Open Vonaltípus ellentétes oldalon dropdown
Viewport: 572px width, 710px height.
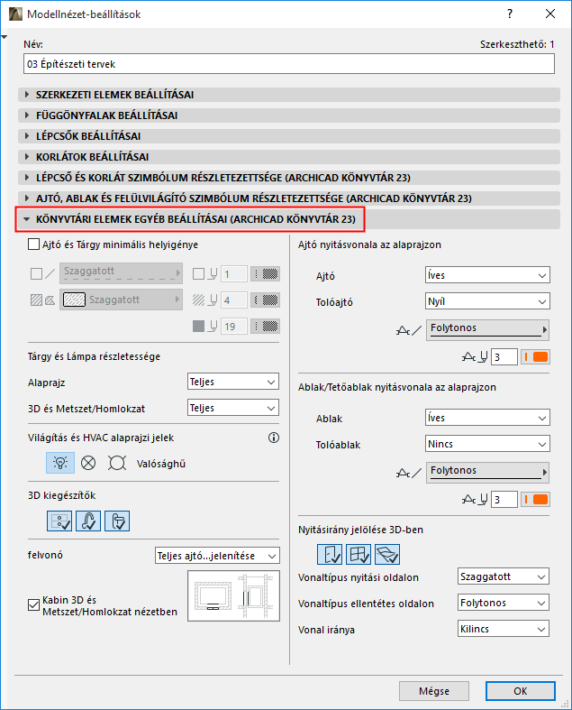click(x=504, y=604)
